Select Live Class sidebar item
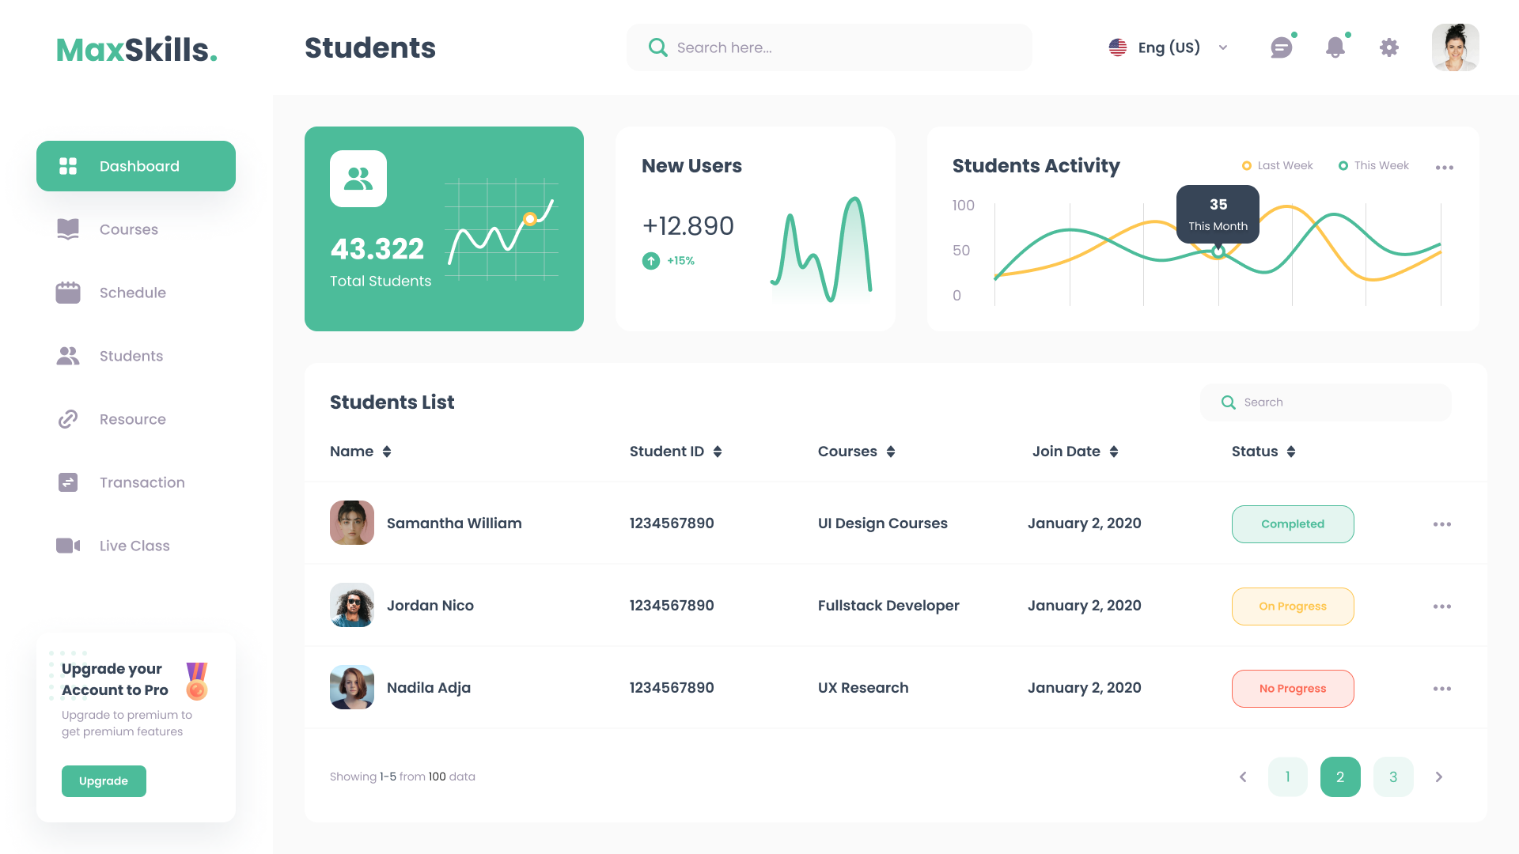Viewport: 1519px width, 854px height. (x=134, y=546)
